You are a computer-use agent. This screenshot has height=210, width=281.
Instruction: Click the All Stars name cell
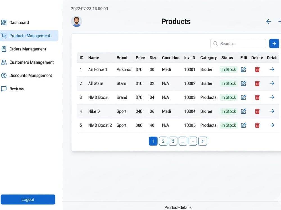point(96,83)
